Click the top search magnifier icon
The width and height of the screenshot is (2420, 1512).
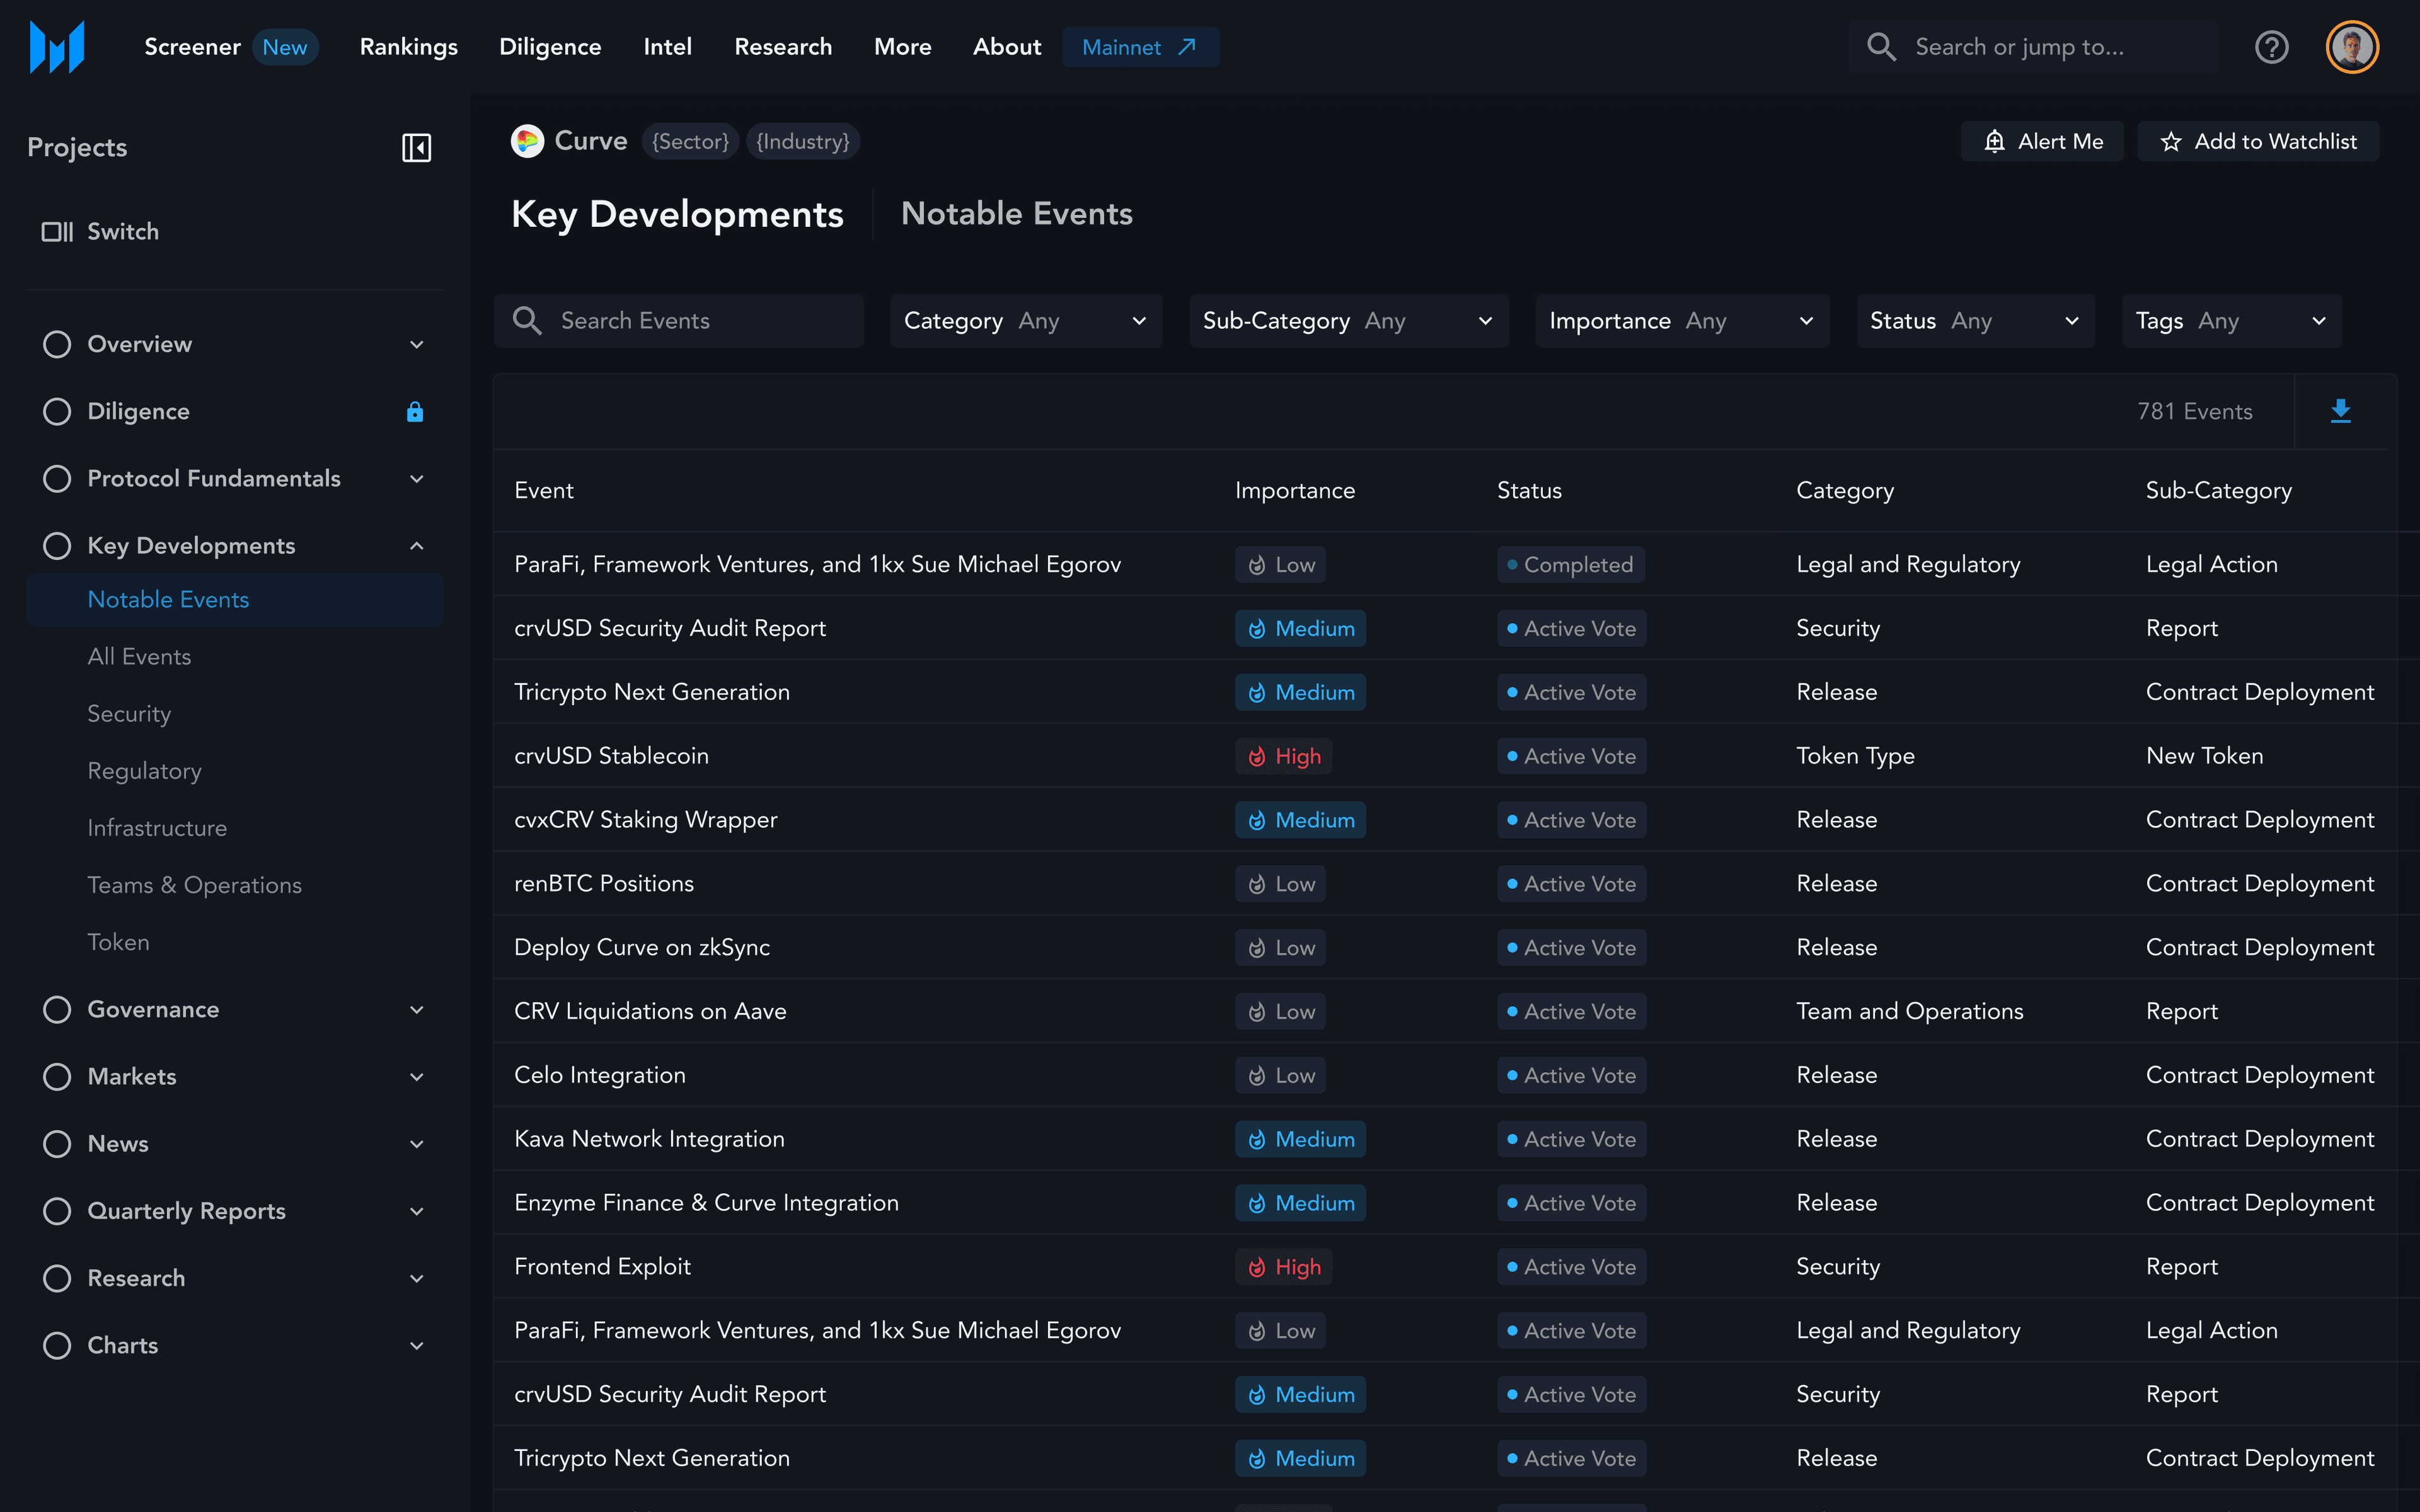click(1881, 47)
